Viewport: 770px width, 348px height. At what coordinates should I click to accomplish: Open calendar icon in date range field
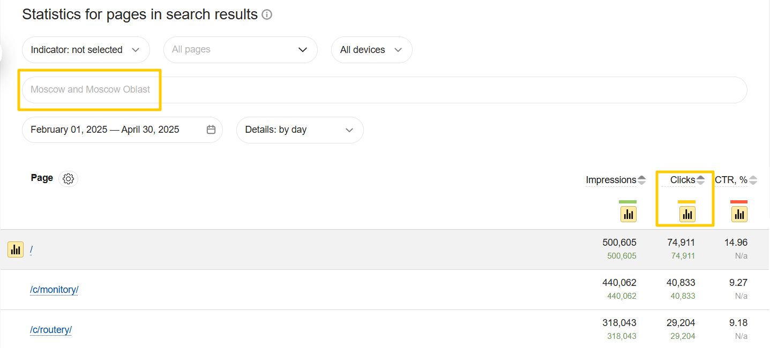coord(211,130)
